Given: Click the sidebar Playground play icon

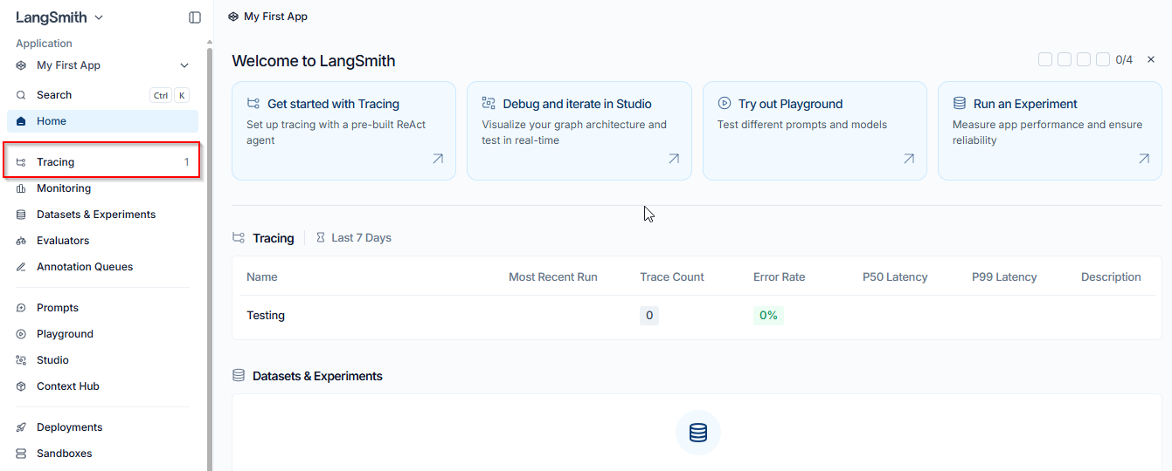Looking at the screenshot, I should click(21, 334).
